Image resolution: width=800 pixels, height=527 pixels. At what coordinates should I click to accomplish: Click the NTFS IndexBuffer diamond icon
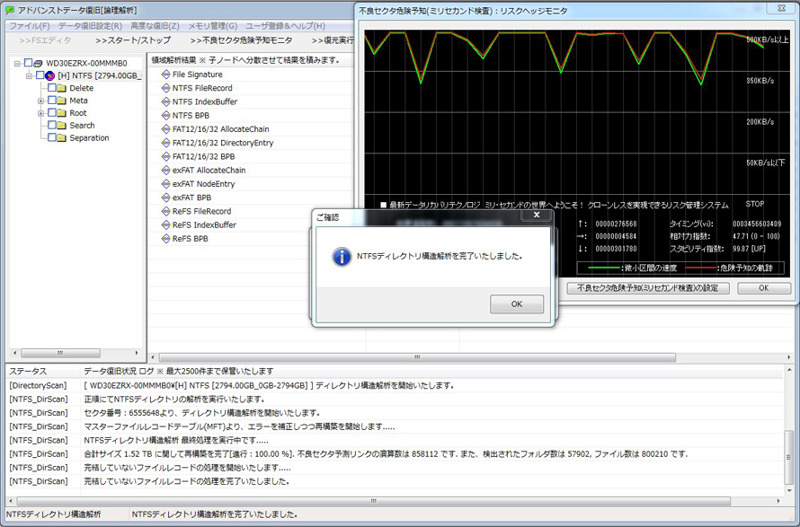click(165, 102)
